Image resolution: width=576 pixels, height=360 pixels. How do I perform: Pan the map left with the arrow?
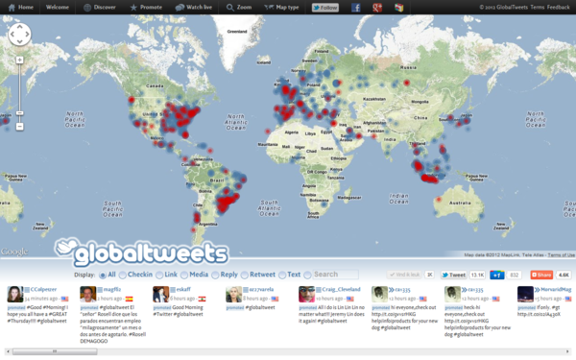(x=12, y=35)
